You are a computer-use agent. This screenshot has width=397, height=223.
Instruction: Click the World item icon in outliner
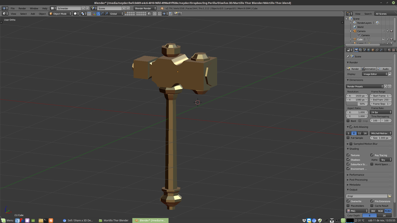pyautogui.click(x=354, y=27)
